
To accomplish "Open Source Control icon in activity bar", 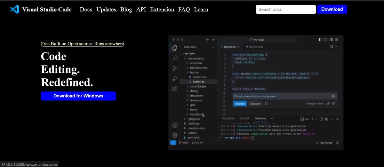I will pyautogui.click(x=175, y=68).
